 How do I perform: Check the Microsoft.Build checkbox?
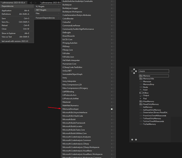[112, 120]
